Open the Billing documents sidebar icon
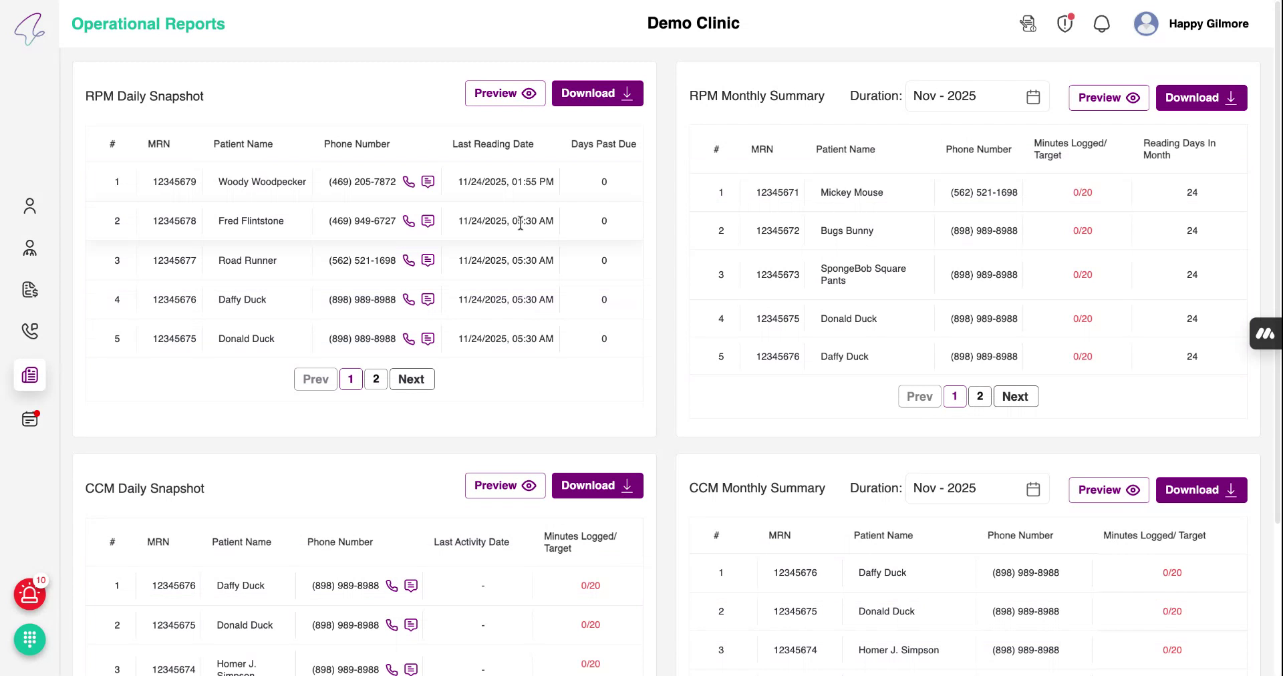1283x676 pixels. coord(29,290)
